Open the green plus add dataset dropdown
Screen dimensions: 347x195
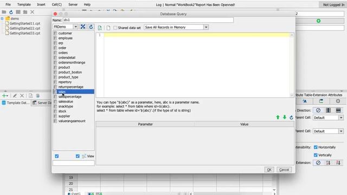5,96
